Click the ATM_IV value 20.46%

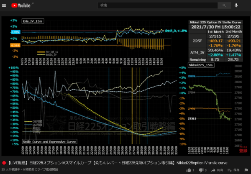(x=215, y=50)
